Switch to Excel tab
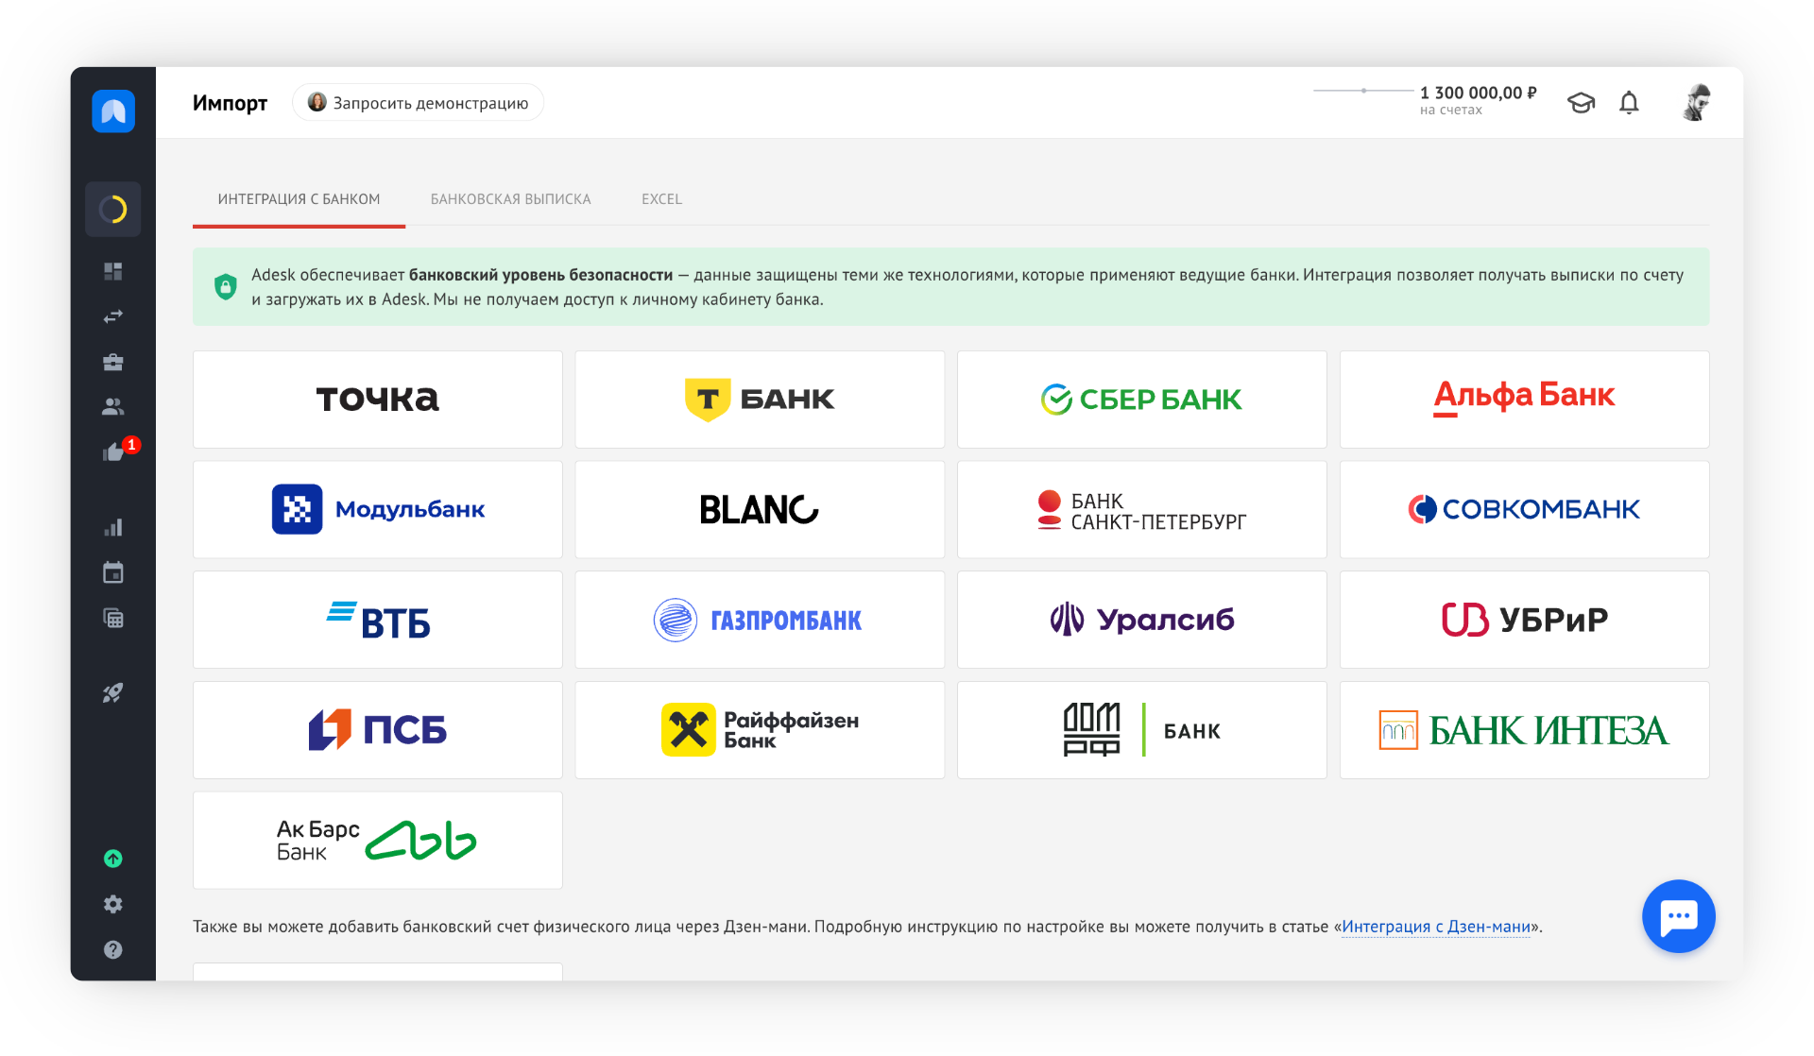The image size is (1814, 1056). (661, 199)
